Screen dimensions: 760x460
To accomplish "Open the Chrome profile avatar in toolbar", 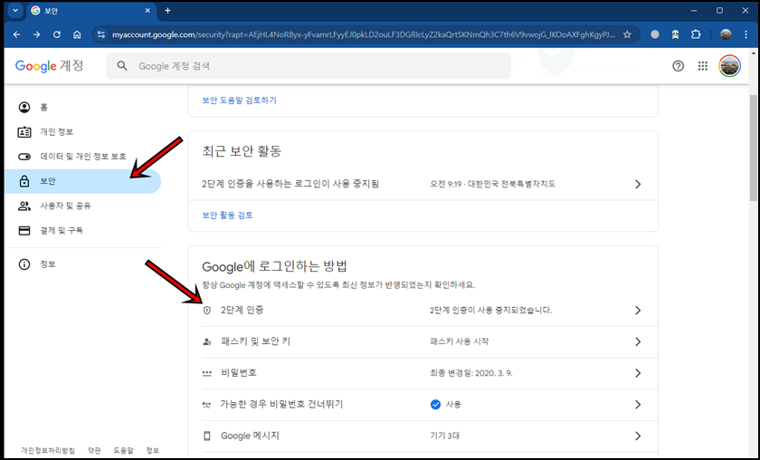I will (x=726, y=34).
